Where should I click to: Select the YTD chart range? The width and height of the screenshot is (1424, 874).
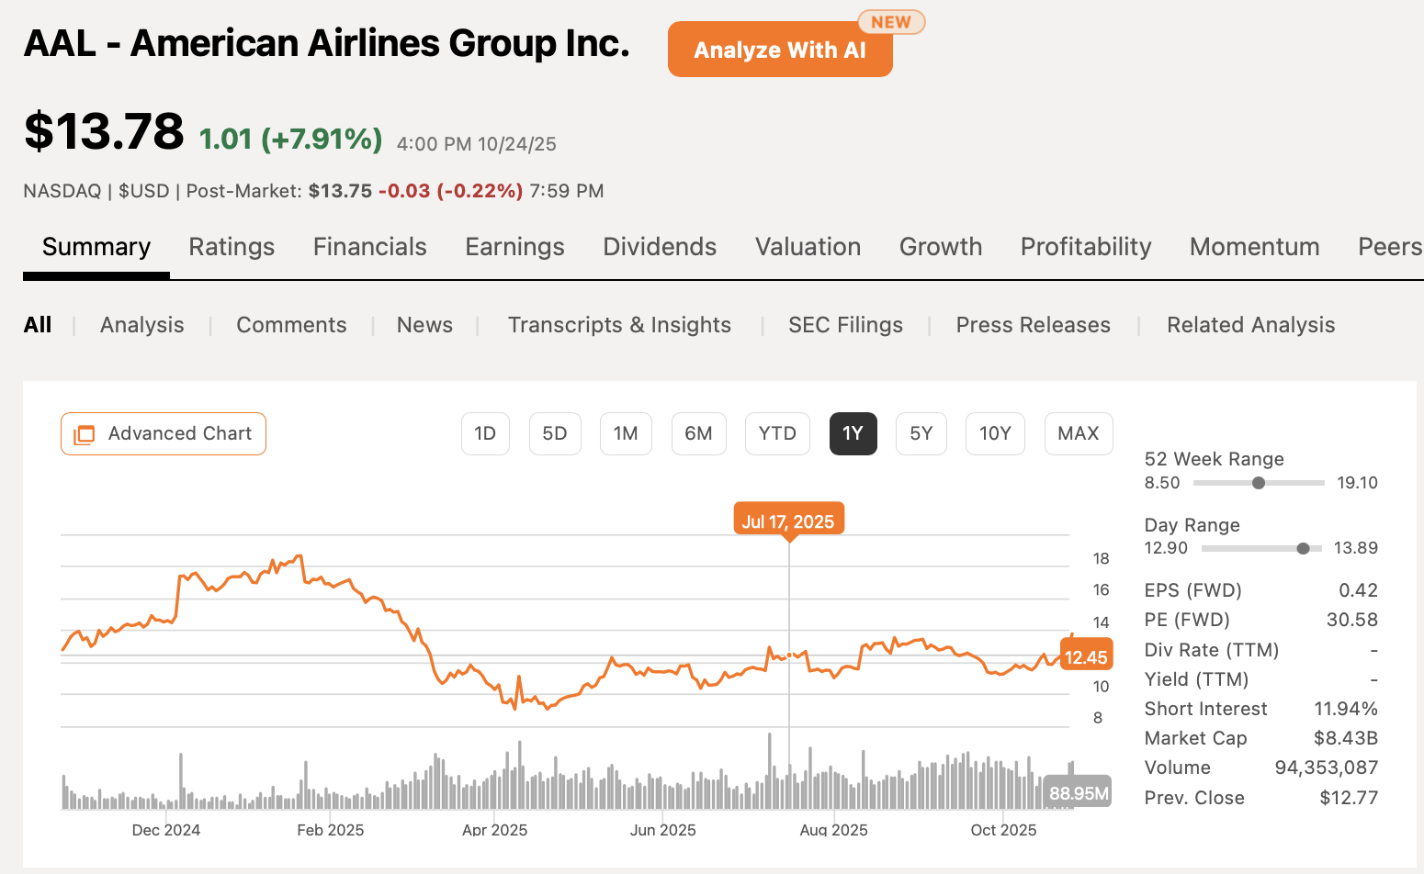[777, 433]
